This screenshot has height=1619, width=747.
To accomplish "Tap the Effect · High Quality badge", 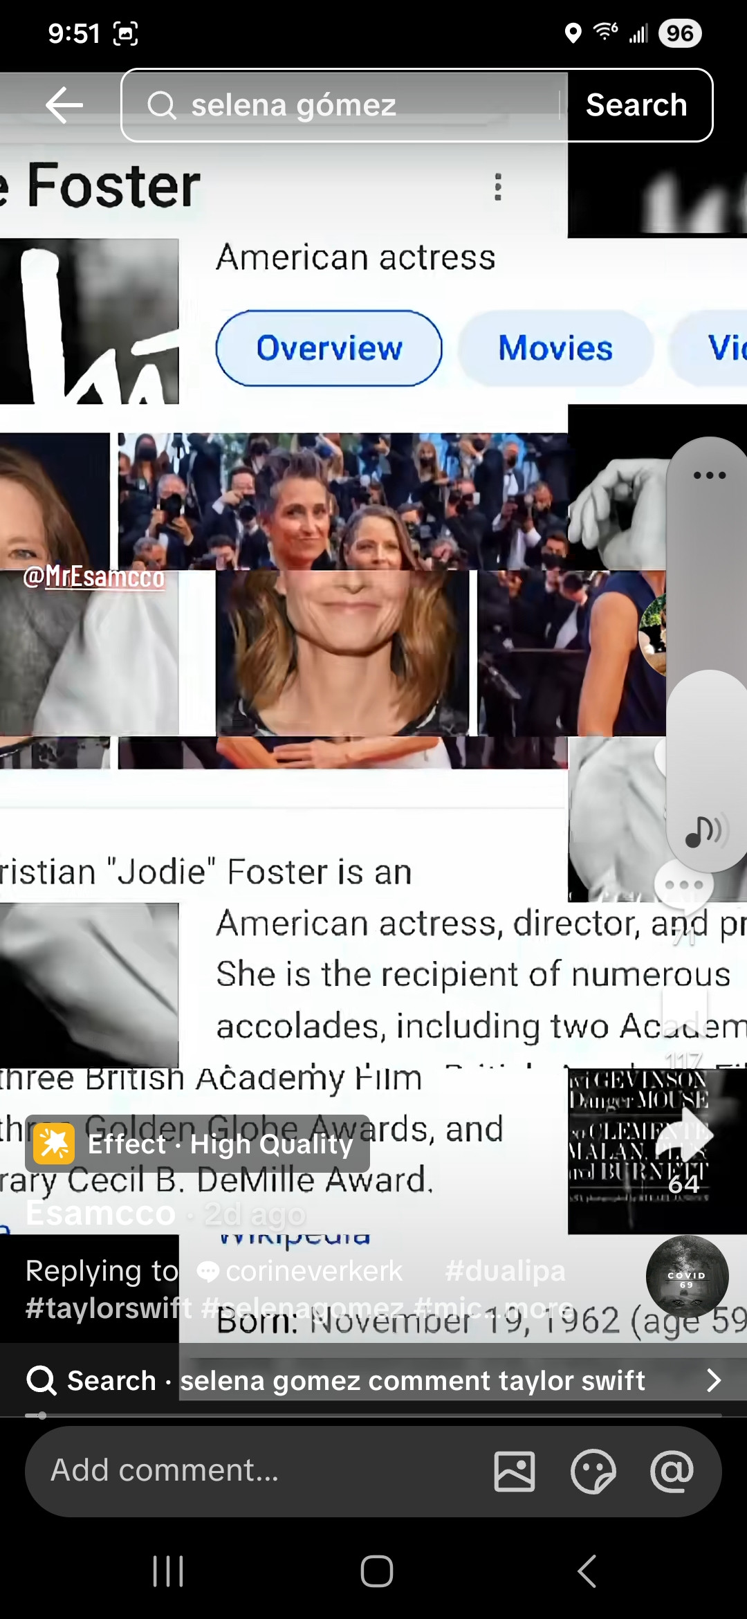I will coord(198,1144).
